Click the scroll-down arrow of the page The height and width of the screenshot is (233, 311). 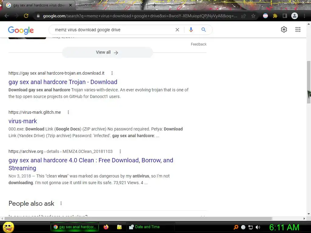pos(309,214)
